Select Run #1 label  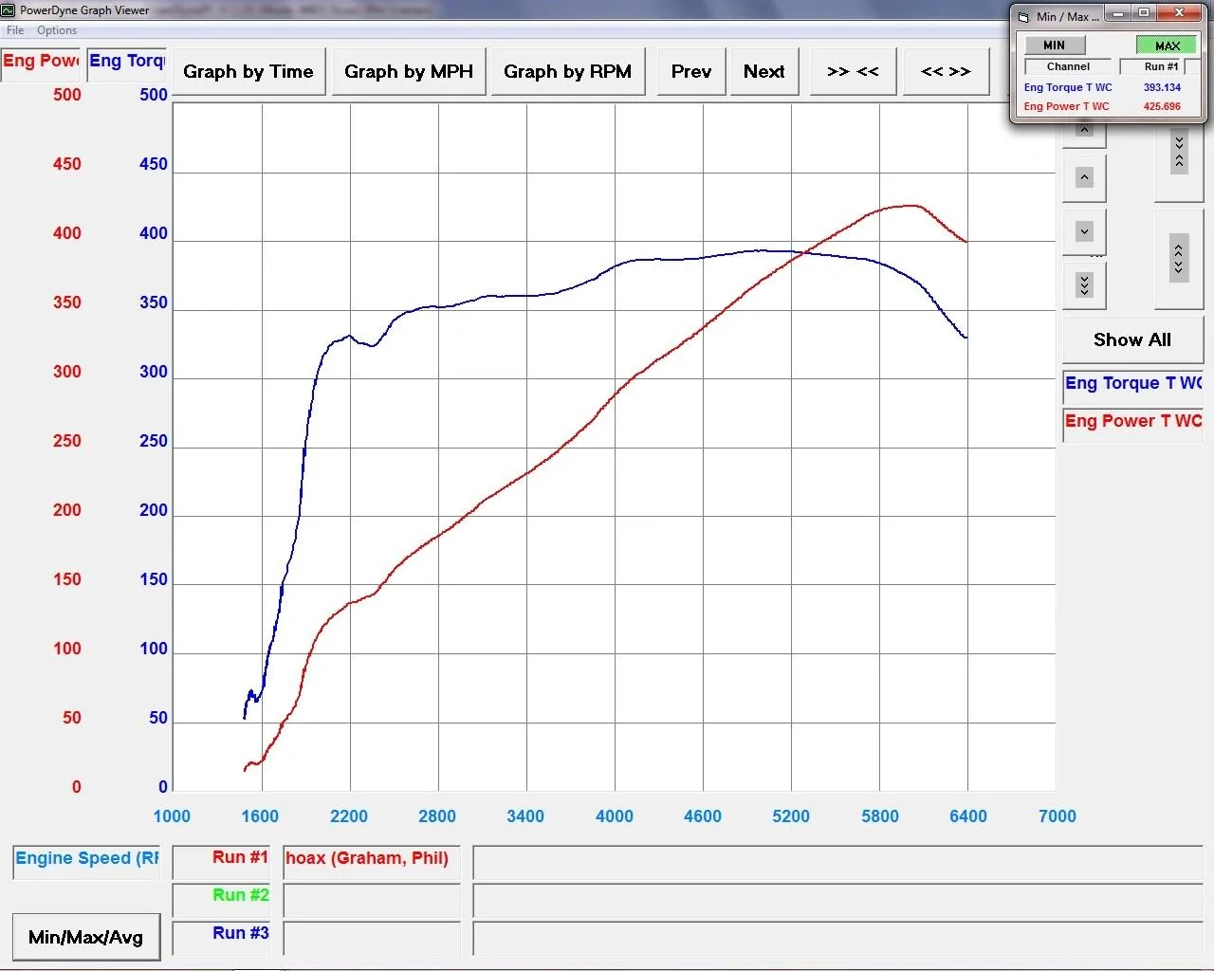click(222, 861)
